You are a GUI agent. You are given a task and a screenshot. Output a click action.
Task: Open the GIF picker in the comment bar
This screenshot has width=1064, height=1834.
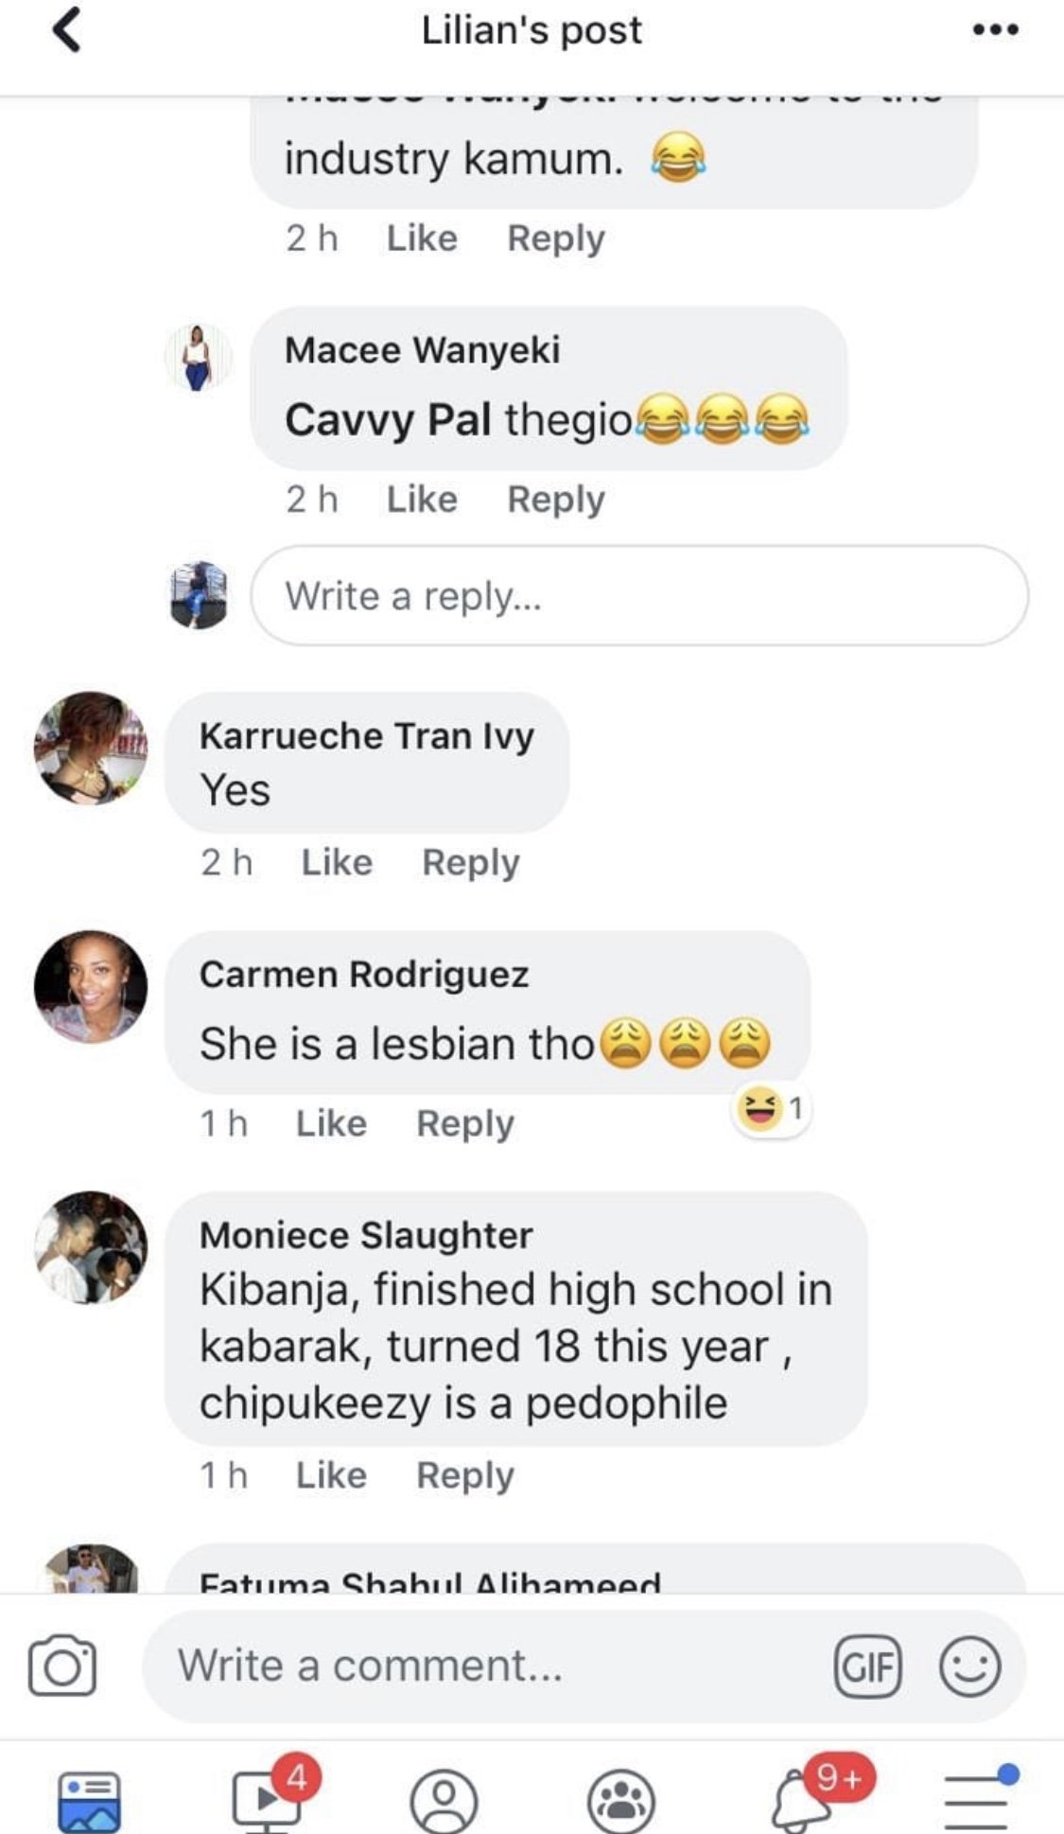pos(867,1666)
